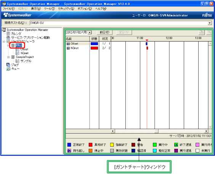Click the 11:00 label on the time scale
This screenshot has width=215, height=174.
[140, 38]
